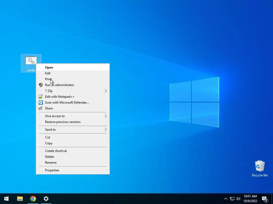The image size is (273, 204).
Task: Select Scan with Microsoft Defender
Action: [73, 103]
